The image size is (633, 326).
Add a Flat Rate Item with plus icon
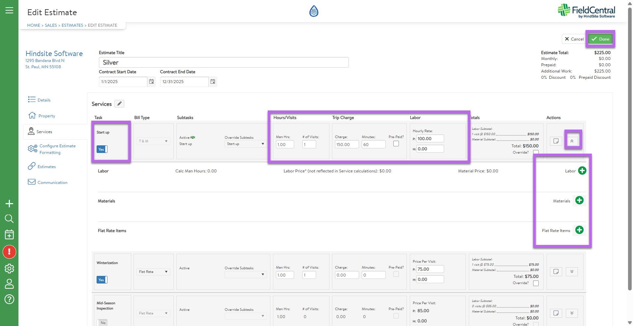pos(579,230)
